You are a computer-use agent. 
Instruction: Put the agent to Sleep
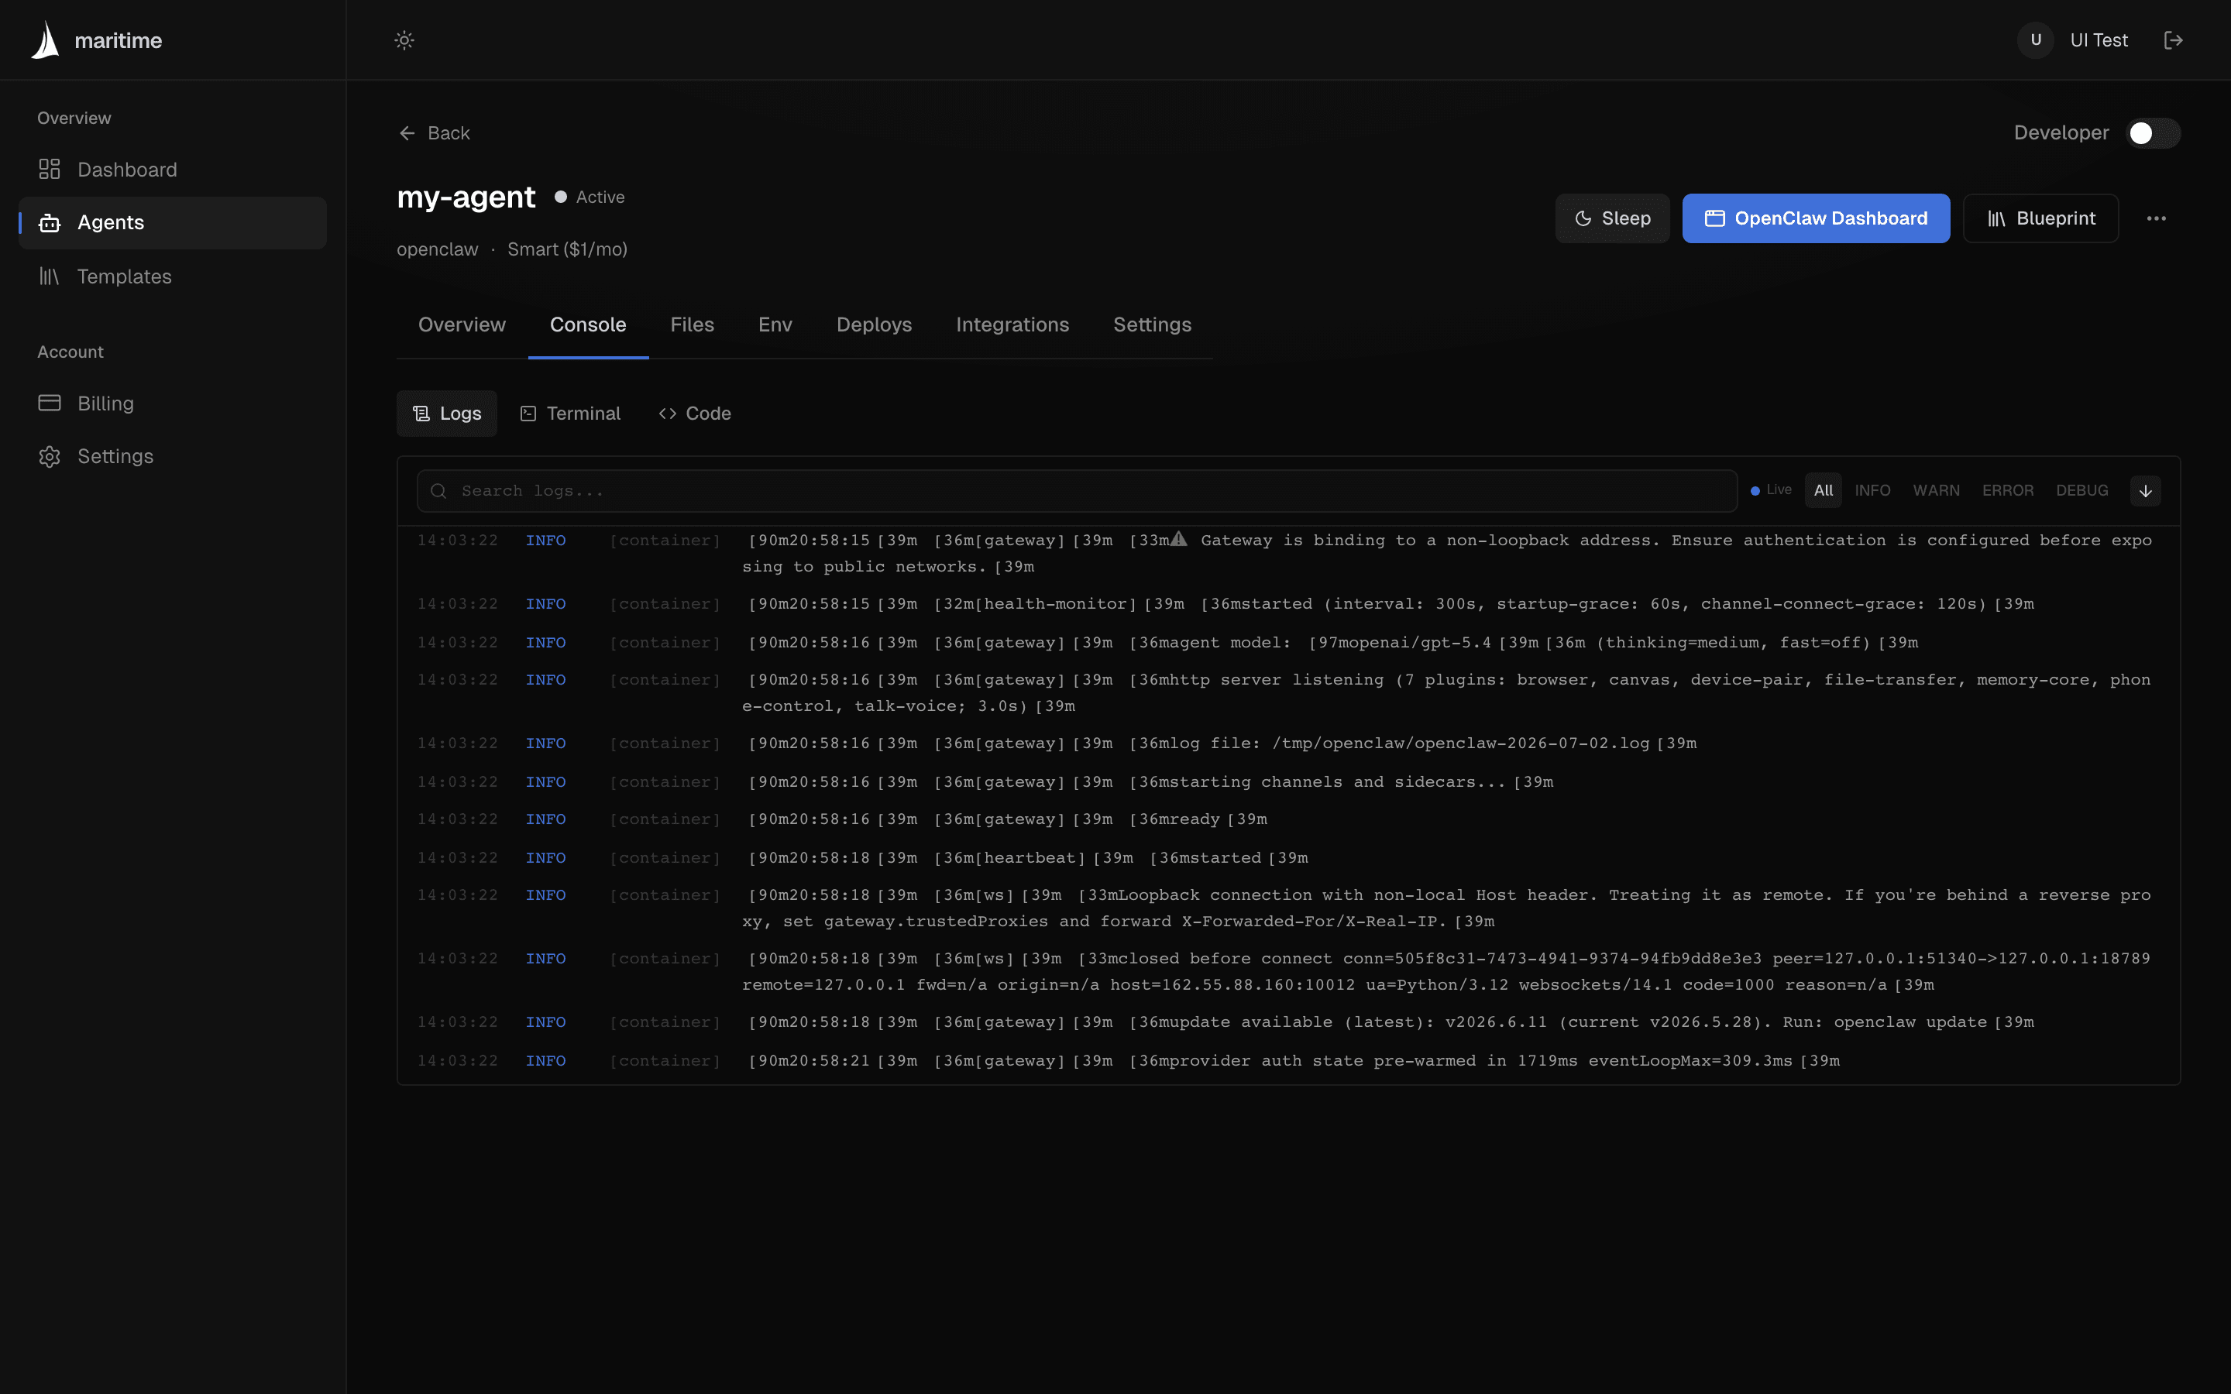[x=1611, y=218]
